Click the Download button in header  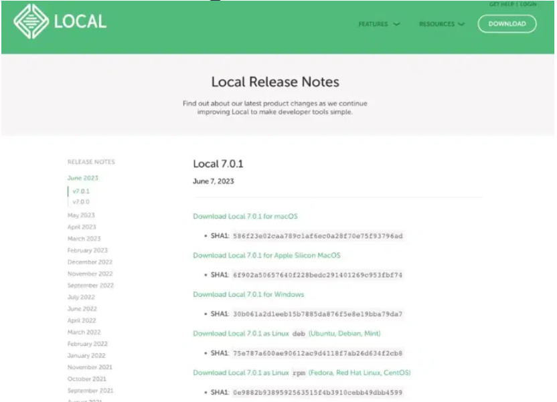point(507,24)
